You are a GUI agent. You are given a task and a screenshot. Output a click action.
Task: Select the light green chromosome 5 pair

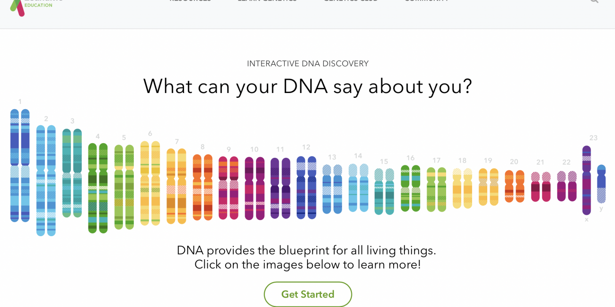[124, 187]
